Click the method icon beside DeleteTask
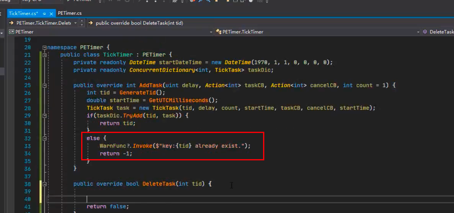454x213 pixels. click(425, 32)
